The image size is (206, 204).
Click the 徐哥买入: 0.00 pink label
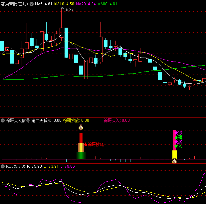tap(117, 120)
